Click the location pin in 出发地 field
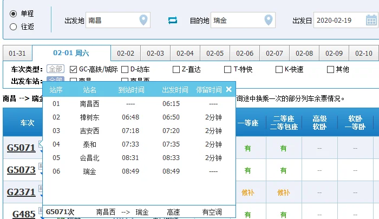Image resolution: width=379 pixels, height=219 pixels. pyautogui.click(x=143, y=20)
